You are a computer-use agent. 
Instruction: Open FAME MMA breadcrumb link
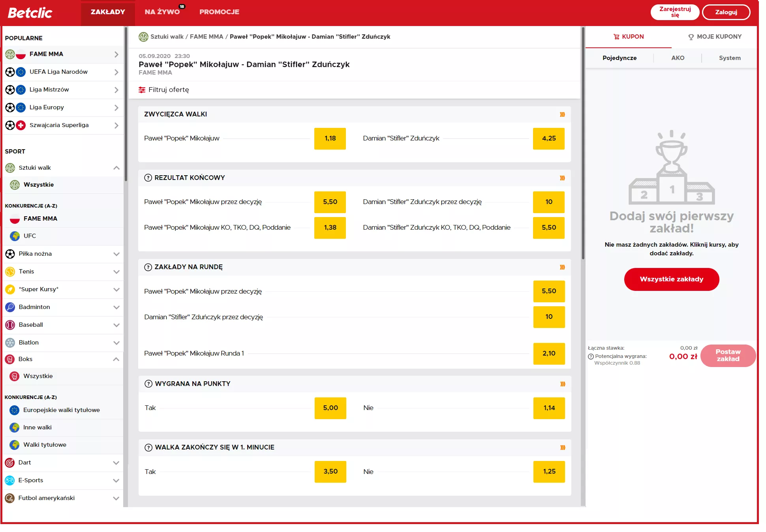[207, 37]
